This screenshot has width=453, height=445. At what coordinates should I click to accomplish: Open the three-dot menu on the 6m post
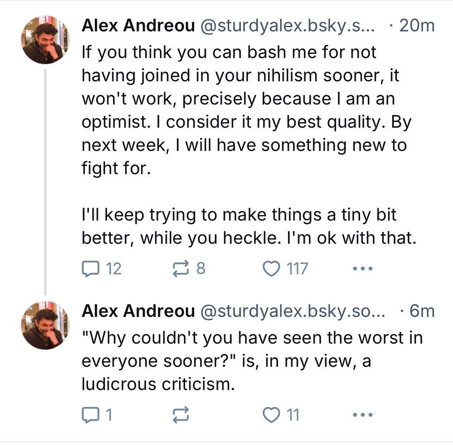click(362, 415)
